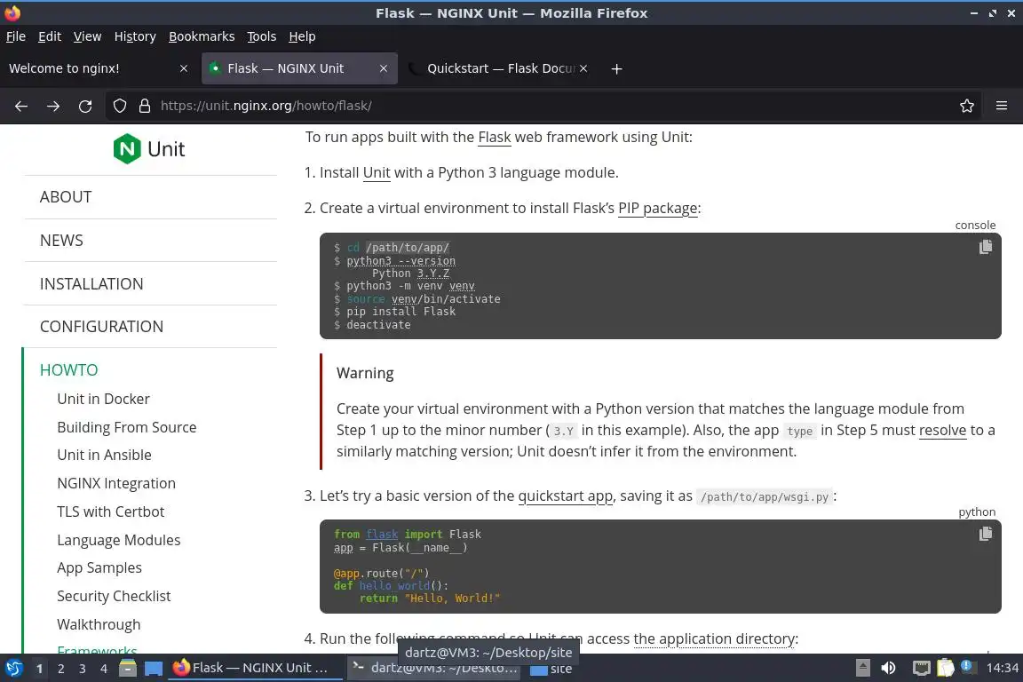The height and width of the screenshot is (682, 1023).
Task: Go back to the previous page
Action: click(21, 106)
